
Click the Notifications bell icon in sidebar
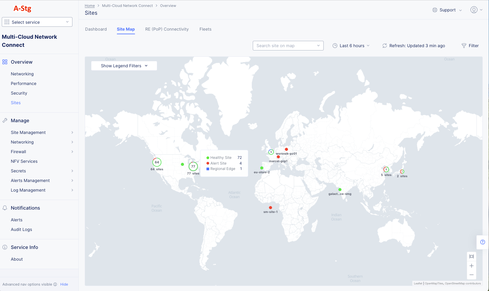click(5, 208)
